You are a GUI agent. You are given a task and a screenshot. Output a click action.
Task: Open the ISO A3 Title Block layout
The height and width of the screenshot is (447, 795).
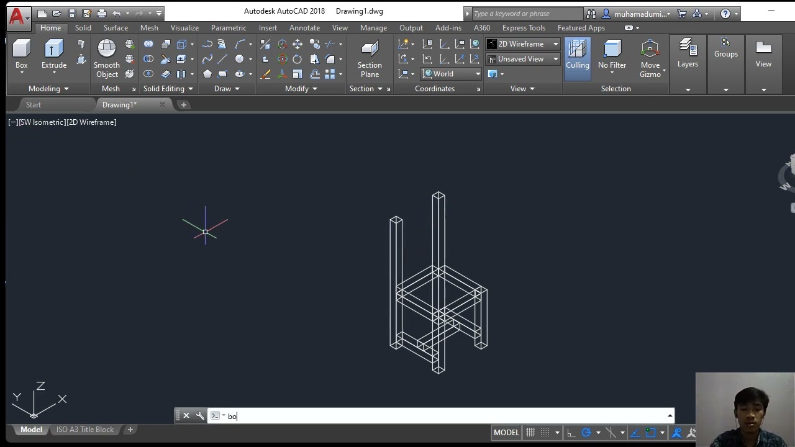(x=85, y=430)
